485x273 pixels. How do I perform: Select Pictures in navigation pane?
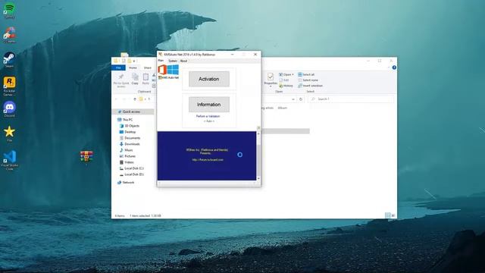click(x=127, y=156)
